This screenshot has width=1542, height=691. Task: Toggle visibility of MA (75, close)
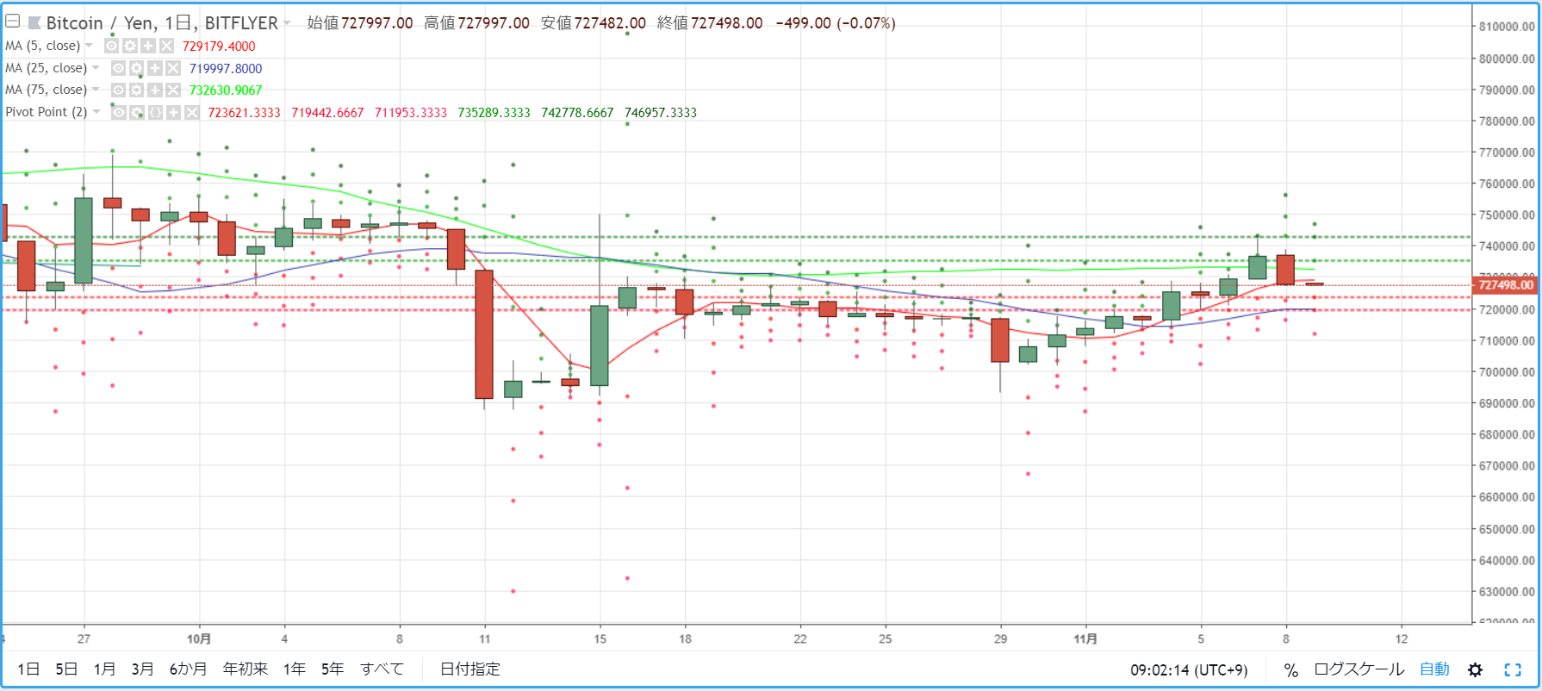tap(119, 90)
